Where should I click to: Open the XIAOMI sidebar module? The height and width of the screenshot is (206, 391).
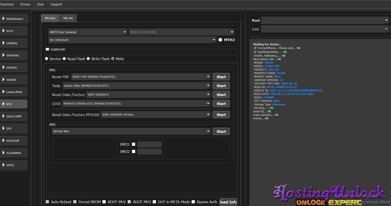coord(15,79)
